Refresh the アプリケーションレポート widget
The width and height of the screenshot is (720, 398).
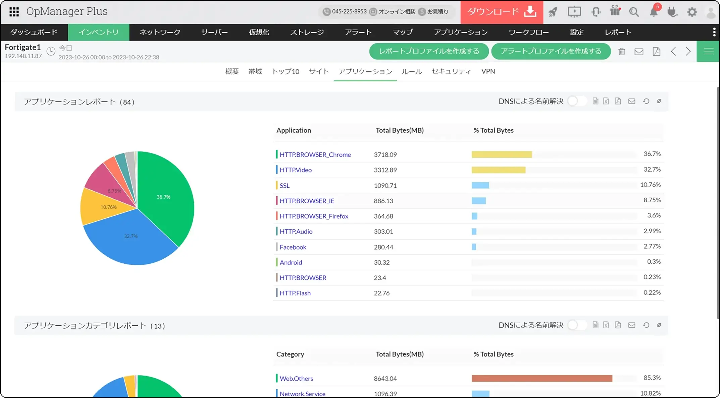tap(646, 101)
